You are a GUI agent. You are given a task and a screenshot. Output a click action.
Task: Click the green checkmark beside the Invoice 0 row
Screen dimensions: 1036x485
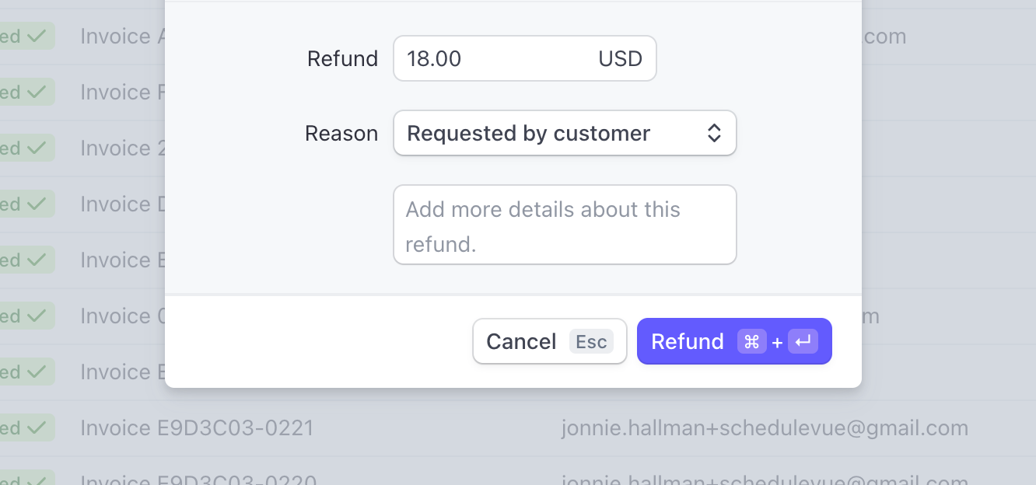tap(36, 316)
